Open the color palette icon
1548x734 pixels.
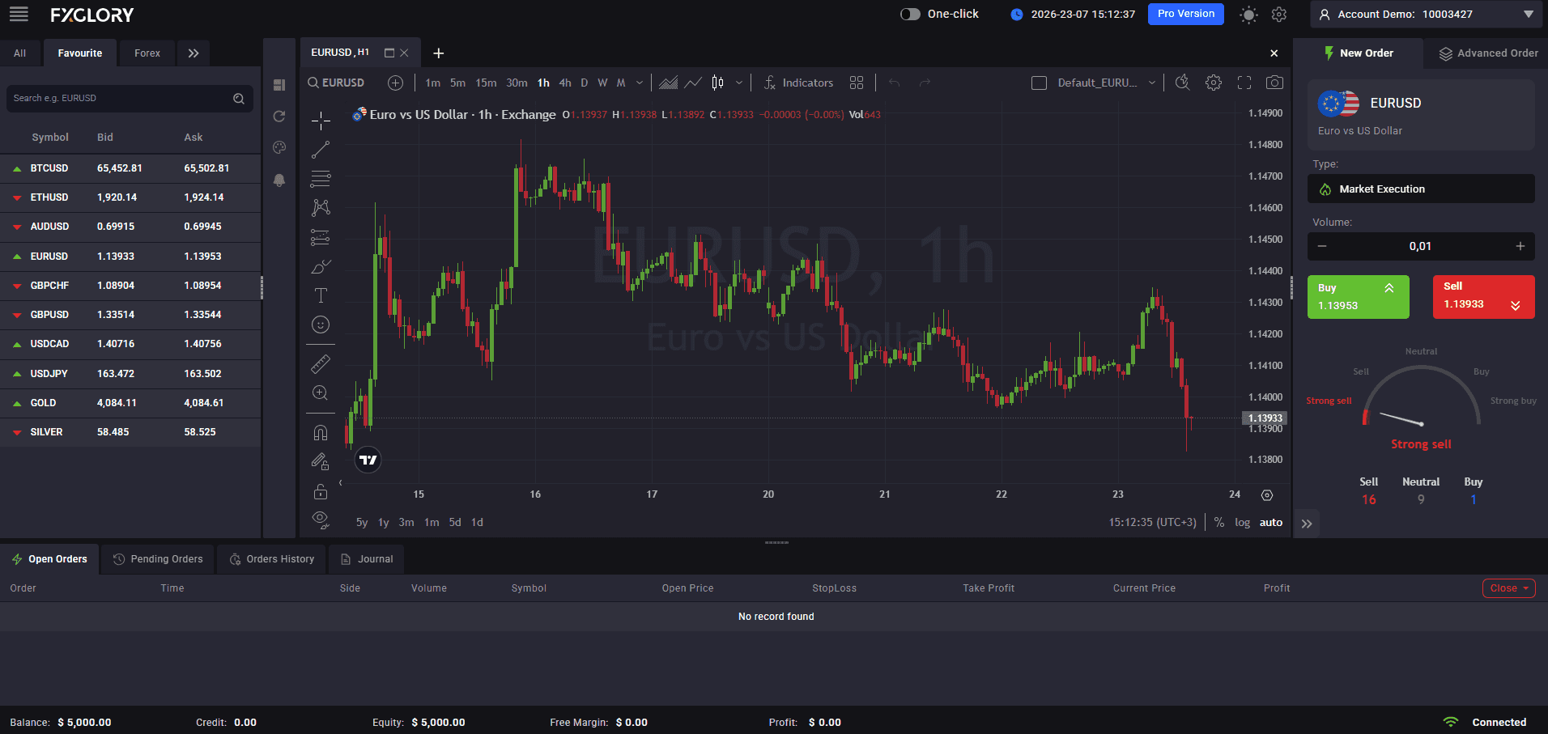[x=279, y=147]
